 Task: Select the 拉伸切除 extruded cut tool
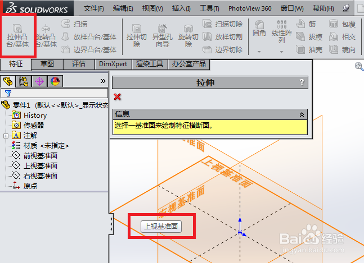[137, 36]
